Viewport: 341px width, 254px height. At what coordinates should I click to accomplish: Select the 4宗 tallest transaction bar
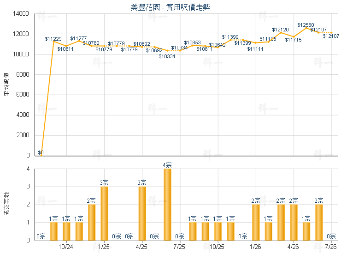click(x=167, y=205)
